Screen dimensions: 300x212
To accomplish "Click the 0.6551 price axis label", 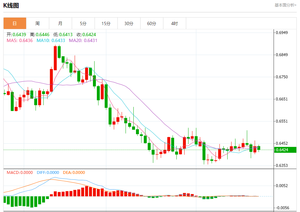I will click(282, 121).
